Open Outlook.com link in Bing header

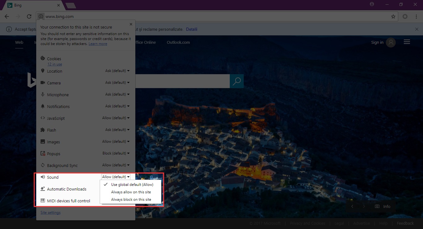(x=178, y=43)
